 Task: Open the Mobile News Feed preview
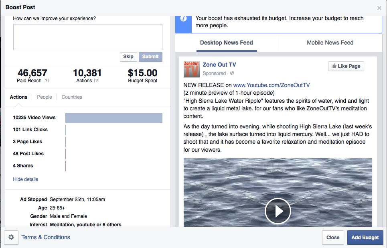(330, 43)
